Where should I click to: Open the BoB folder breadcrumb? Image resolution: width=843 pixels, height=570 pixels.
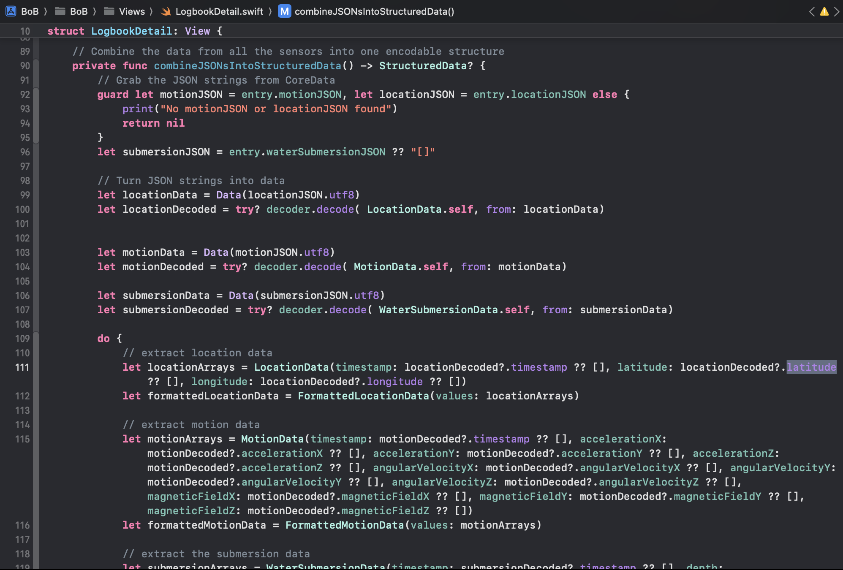[x=71, y=11]
